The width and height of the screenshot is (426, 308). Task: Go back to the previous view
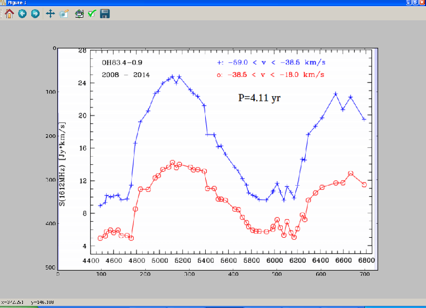coord(22,14)
